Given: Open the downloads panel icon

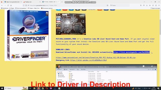Looking at the screenshot, I should [x=147, y=5].
